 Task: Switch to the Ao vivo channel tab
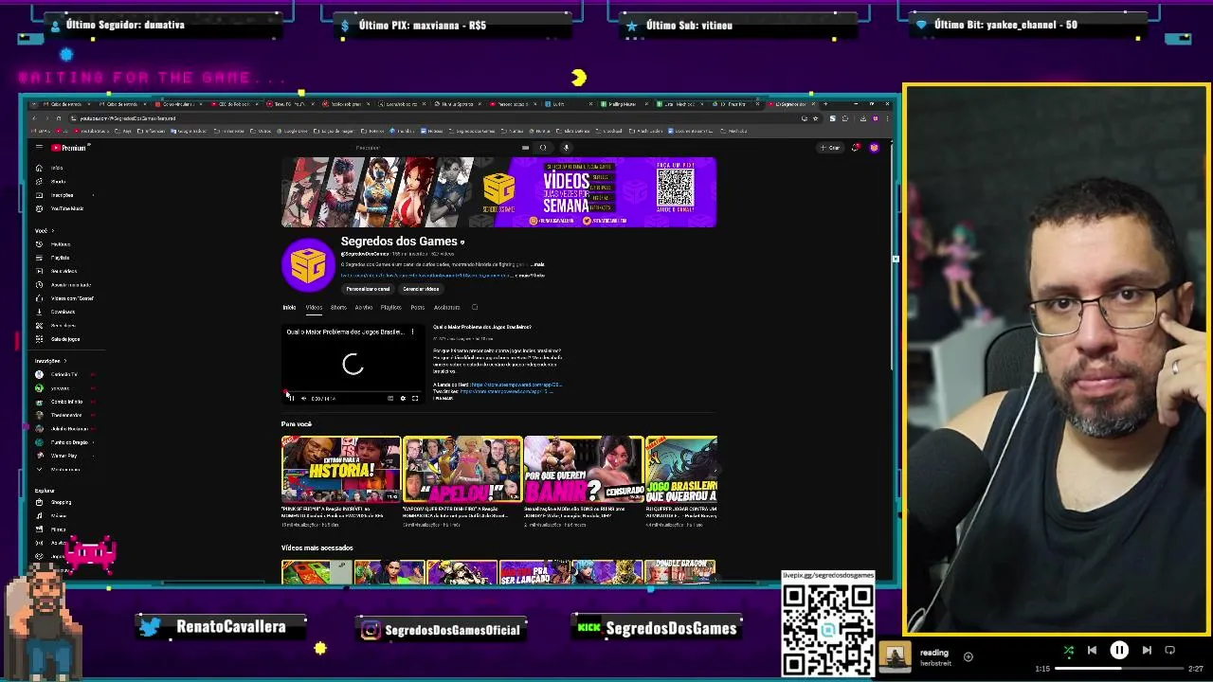(364, 307)
